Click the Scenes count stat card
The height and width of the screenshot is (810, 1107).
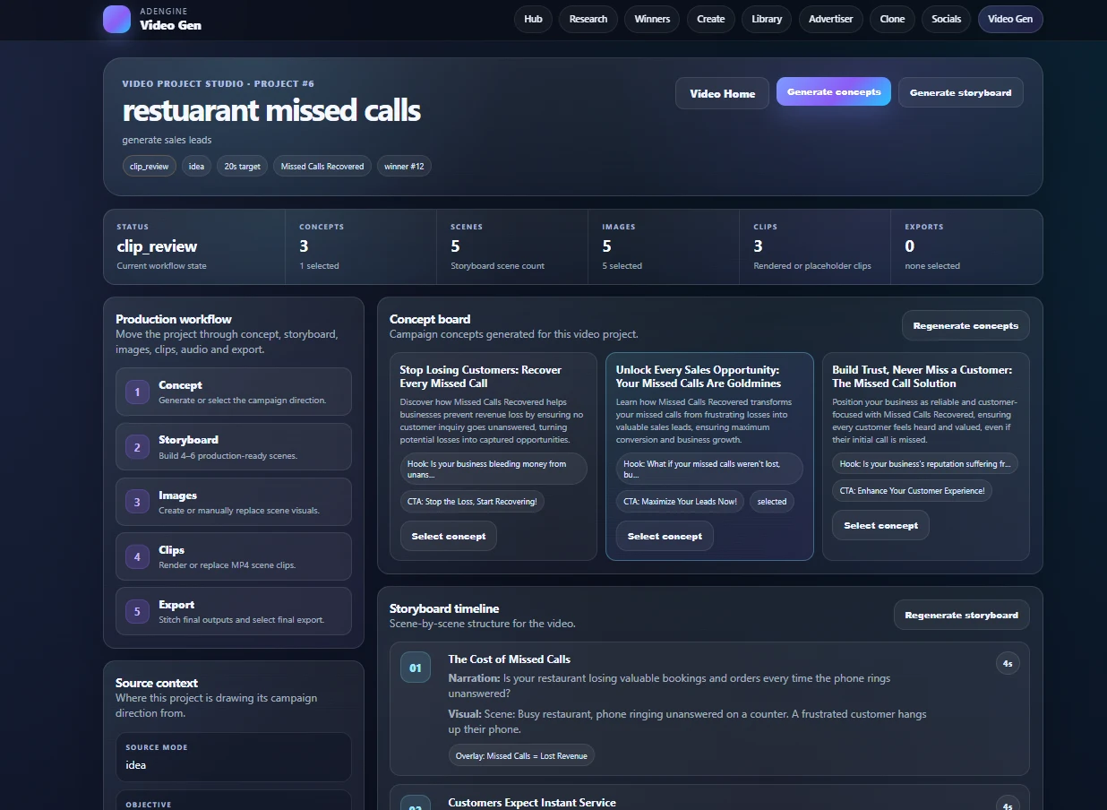point(512,246)
